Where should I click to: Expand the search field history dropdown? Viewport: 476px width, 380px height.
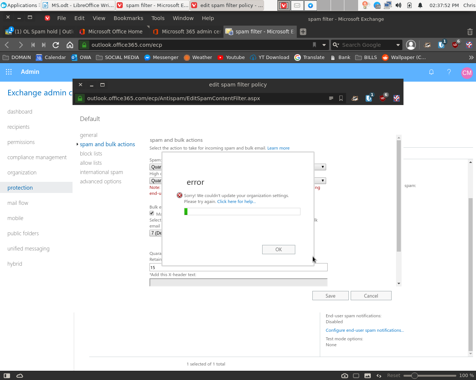point(398,45)
